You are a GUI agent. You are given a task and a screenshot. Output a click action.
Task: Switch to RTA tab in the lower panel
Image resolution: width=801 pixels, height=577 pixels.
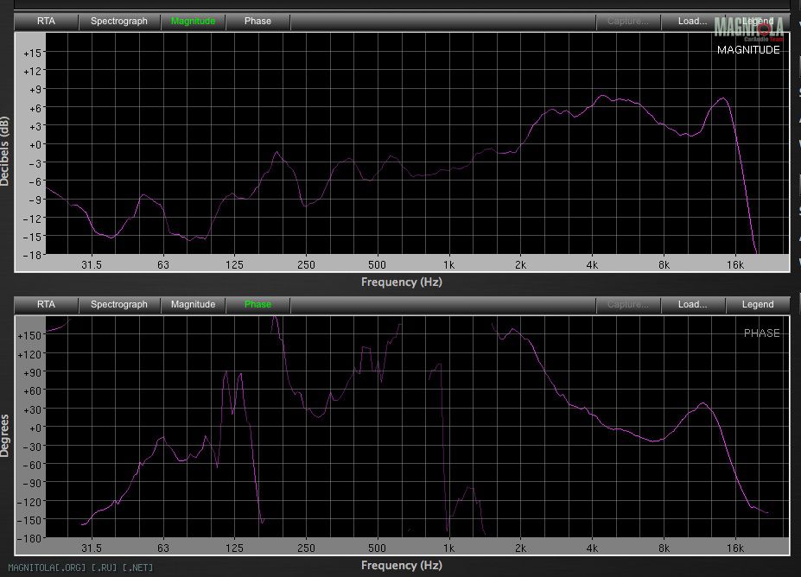point(46,304)
